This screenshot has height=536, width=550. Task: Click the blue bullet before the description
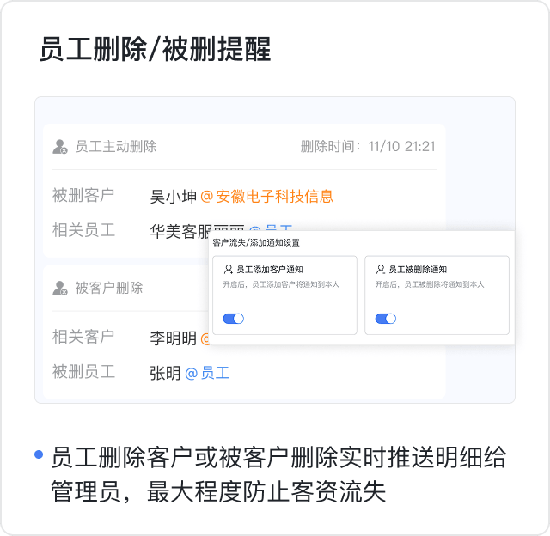39,454
